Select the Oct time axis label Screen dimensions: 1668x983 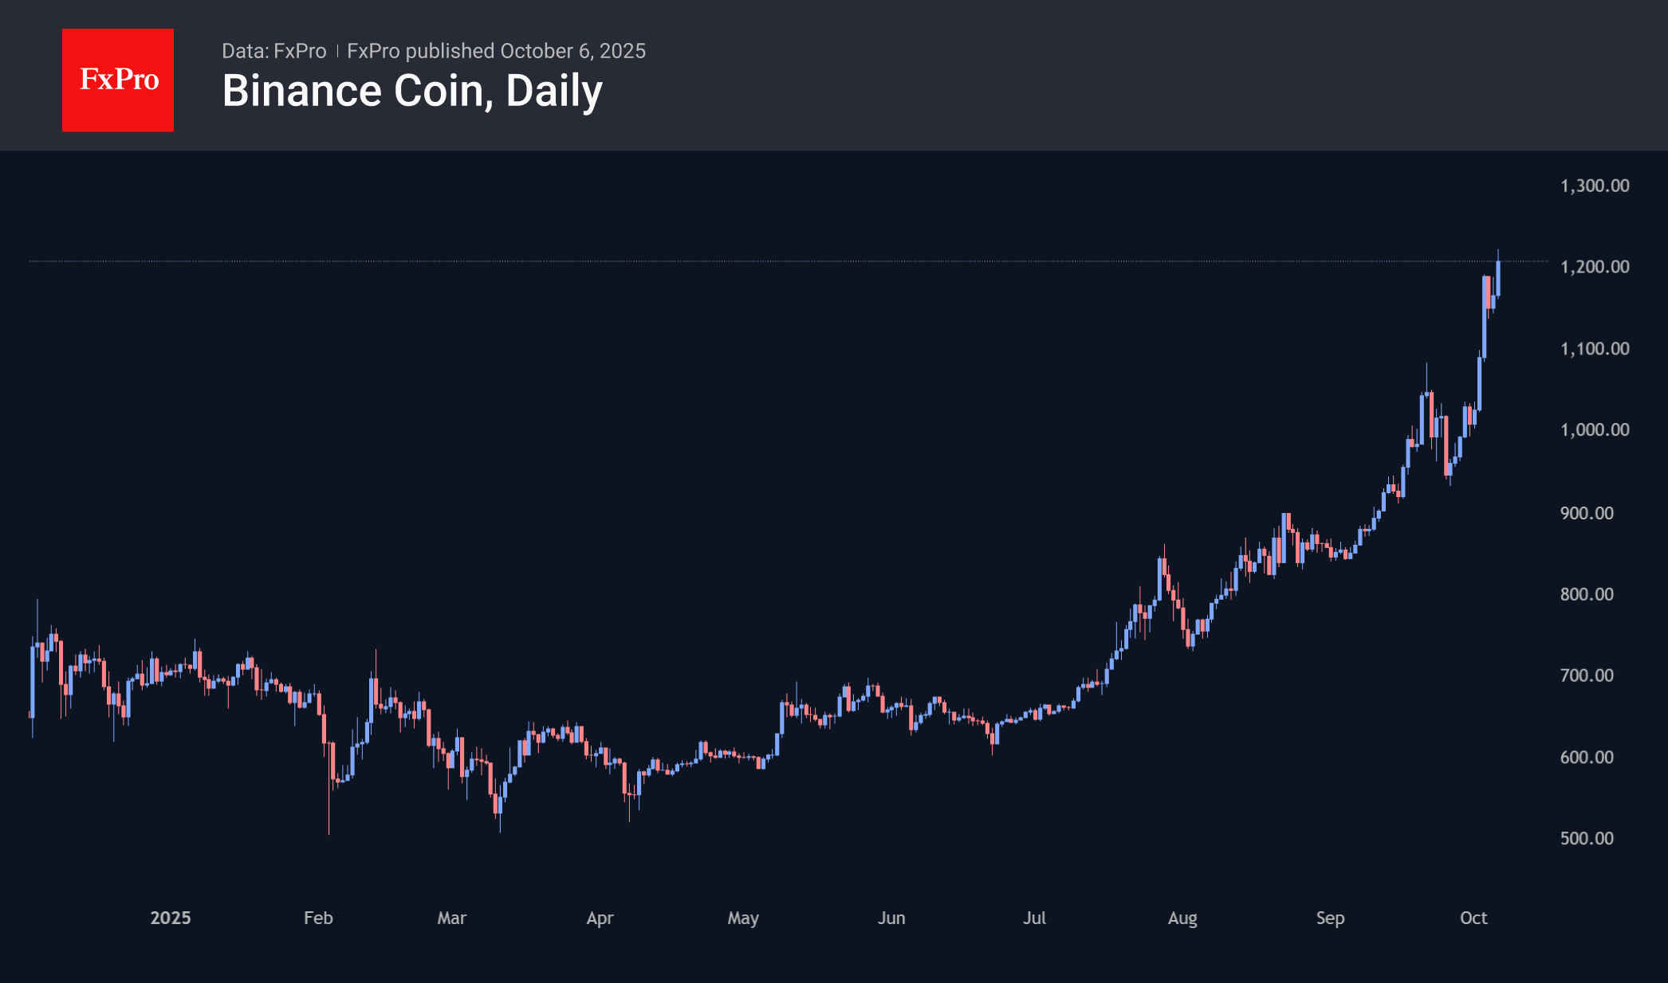click(x=1473, y=918)
